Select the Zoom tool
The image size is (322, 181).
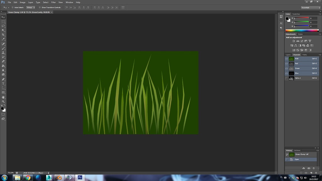(3, 101)
